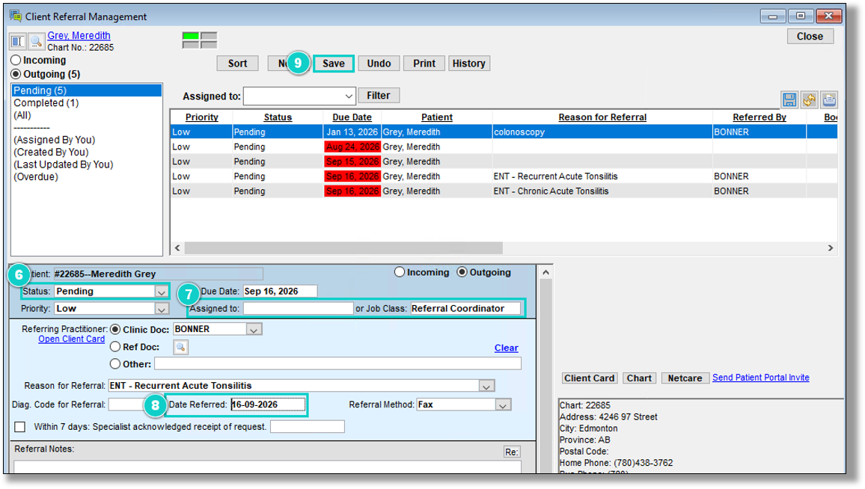The width and height of the screenshot is (865, 489).
Task: Click the patient search magnifier icon
Action: click(37, 41)
